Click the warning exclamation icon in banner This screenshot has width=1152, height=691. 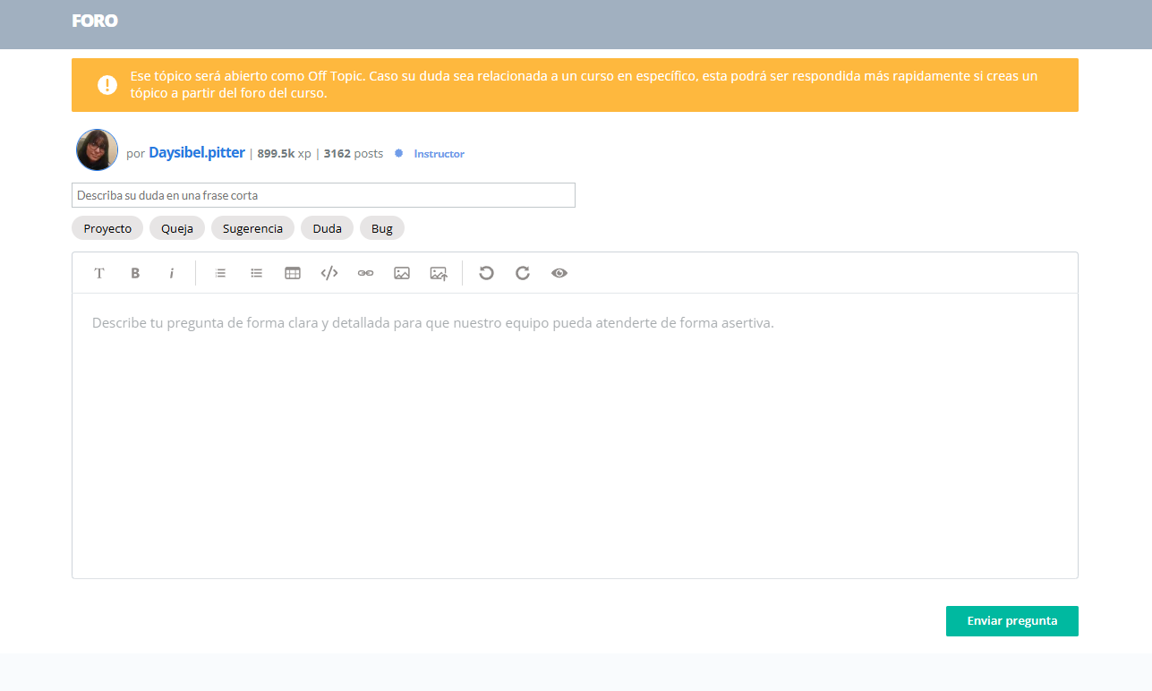[107, 85]
